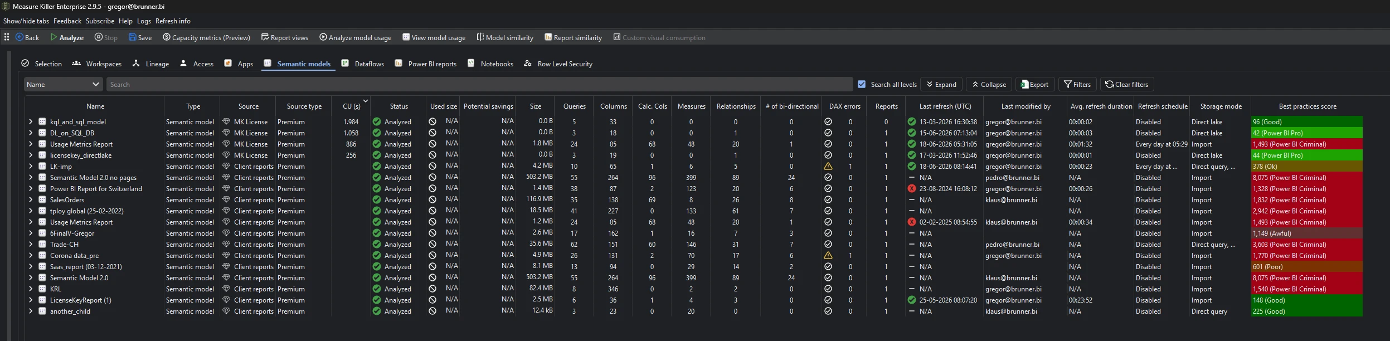Click the Analyzed status check for LK-imp
The width and height of the screenshot is (1390, 341).
click(377, 166)
